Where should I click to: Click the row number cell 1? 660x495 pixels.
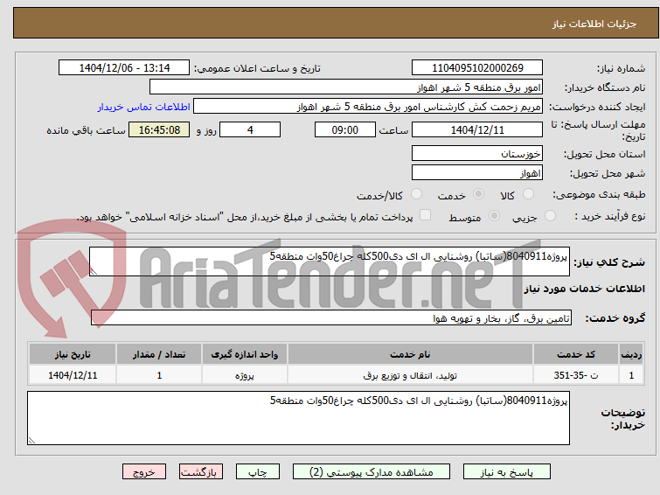coord(631,375)
